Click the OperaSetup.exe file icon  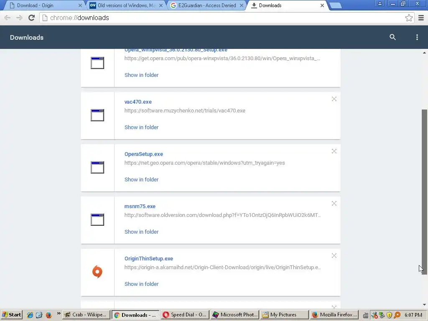(x=97, y=167)
